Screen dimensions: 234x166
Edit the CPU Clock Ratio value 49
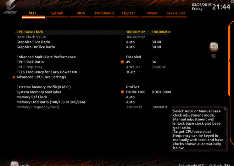point(128,62)
